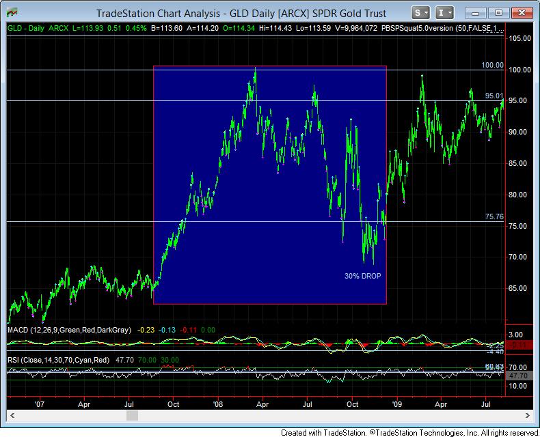The image size is (540, 437).
Task: Click the MACD (12,26,9,Green,Red,DarkGray) label
Action: pyautogui.click(x=69, y=330)
